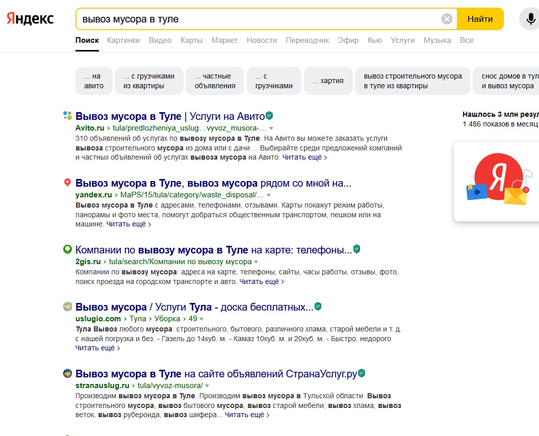Open result "Вывоз мусора / Услуги Тула - доска бесплатных"
Image resolution: width=539 pixels, height=436 pixels.
194,306
